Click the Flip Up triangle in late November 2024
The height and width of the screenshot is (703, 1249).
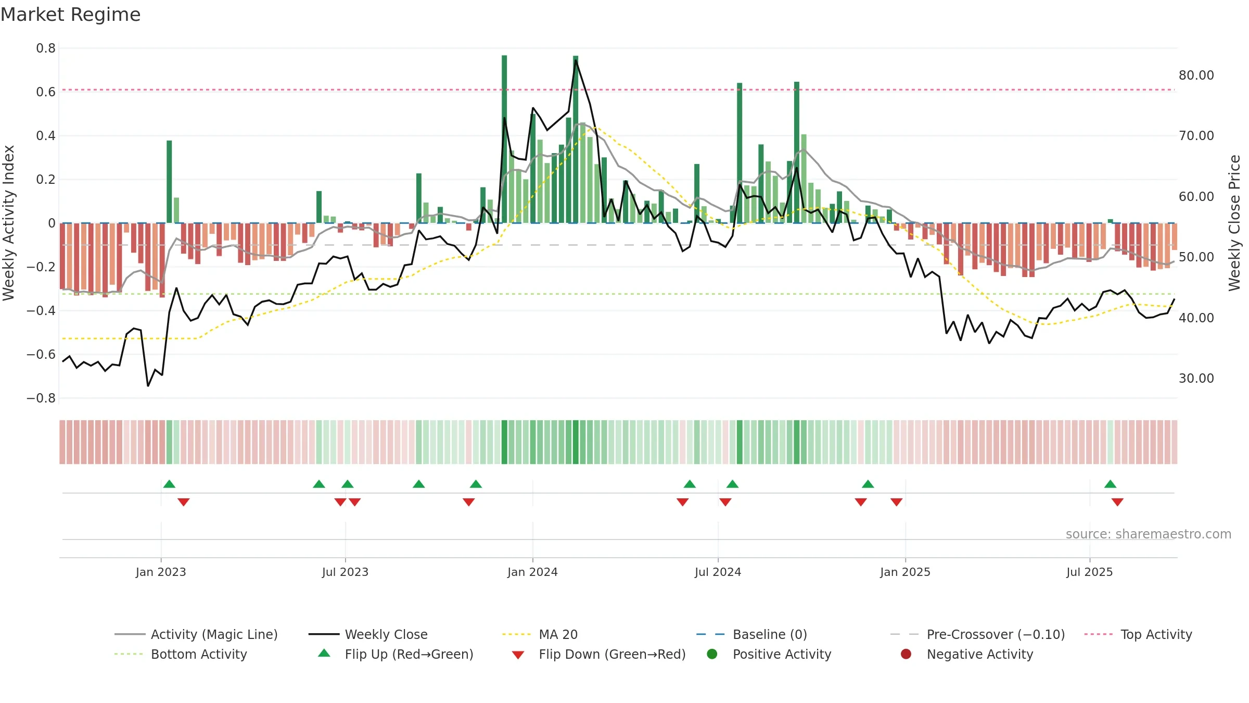[868, 484]
